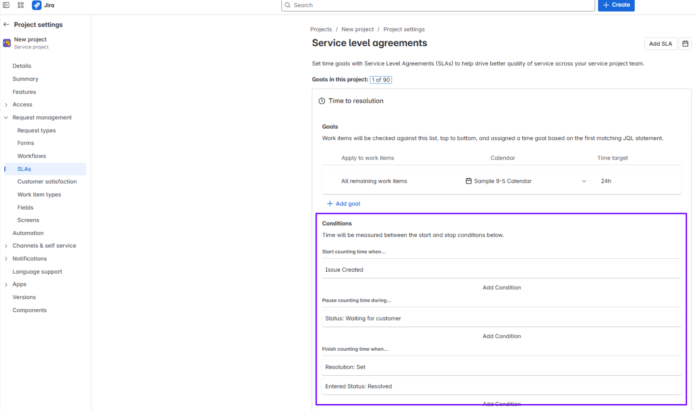Click the back arrow next to Project settings

[x=6, y=24]
